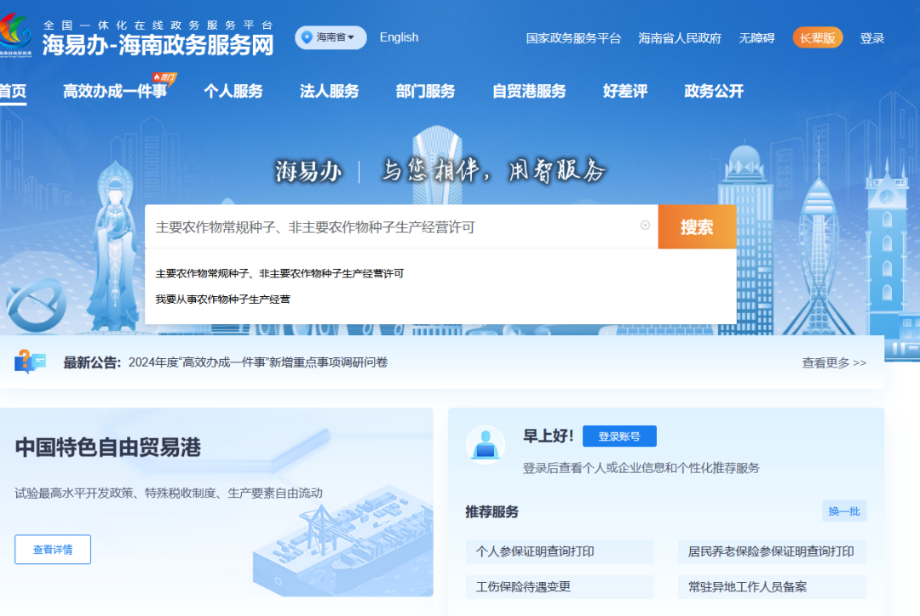Open the 政务公开 menu
Image resolution: width=920 pixels, height=616 pixels.
714,91
